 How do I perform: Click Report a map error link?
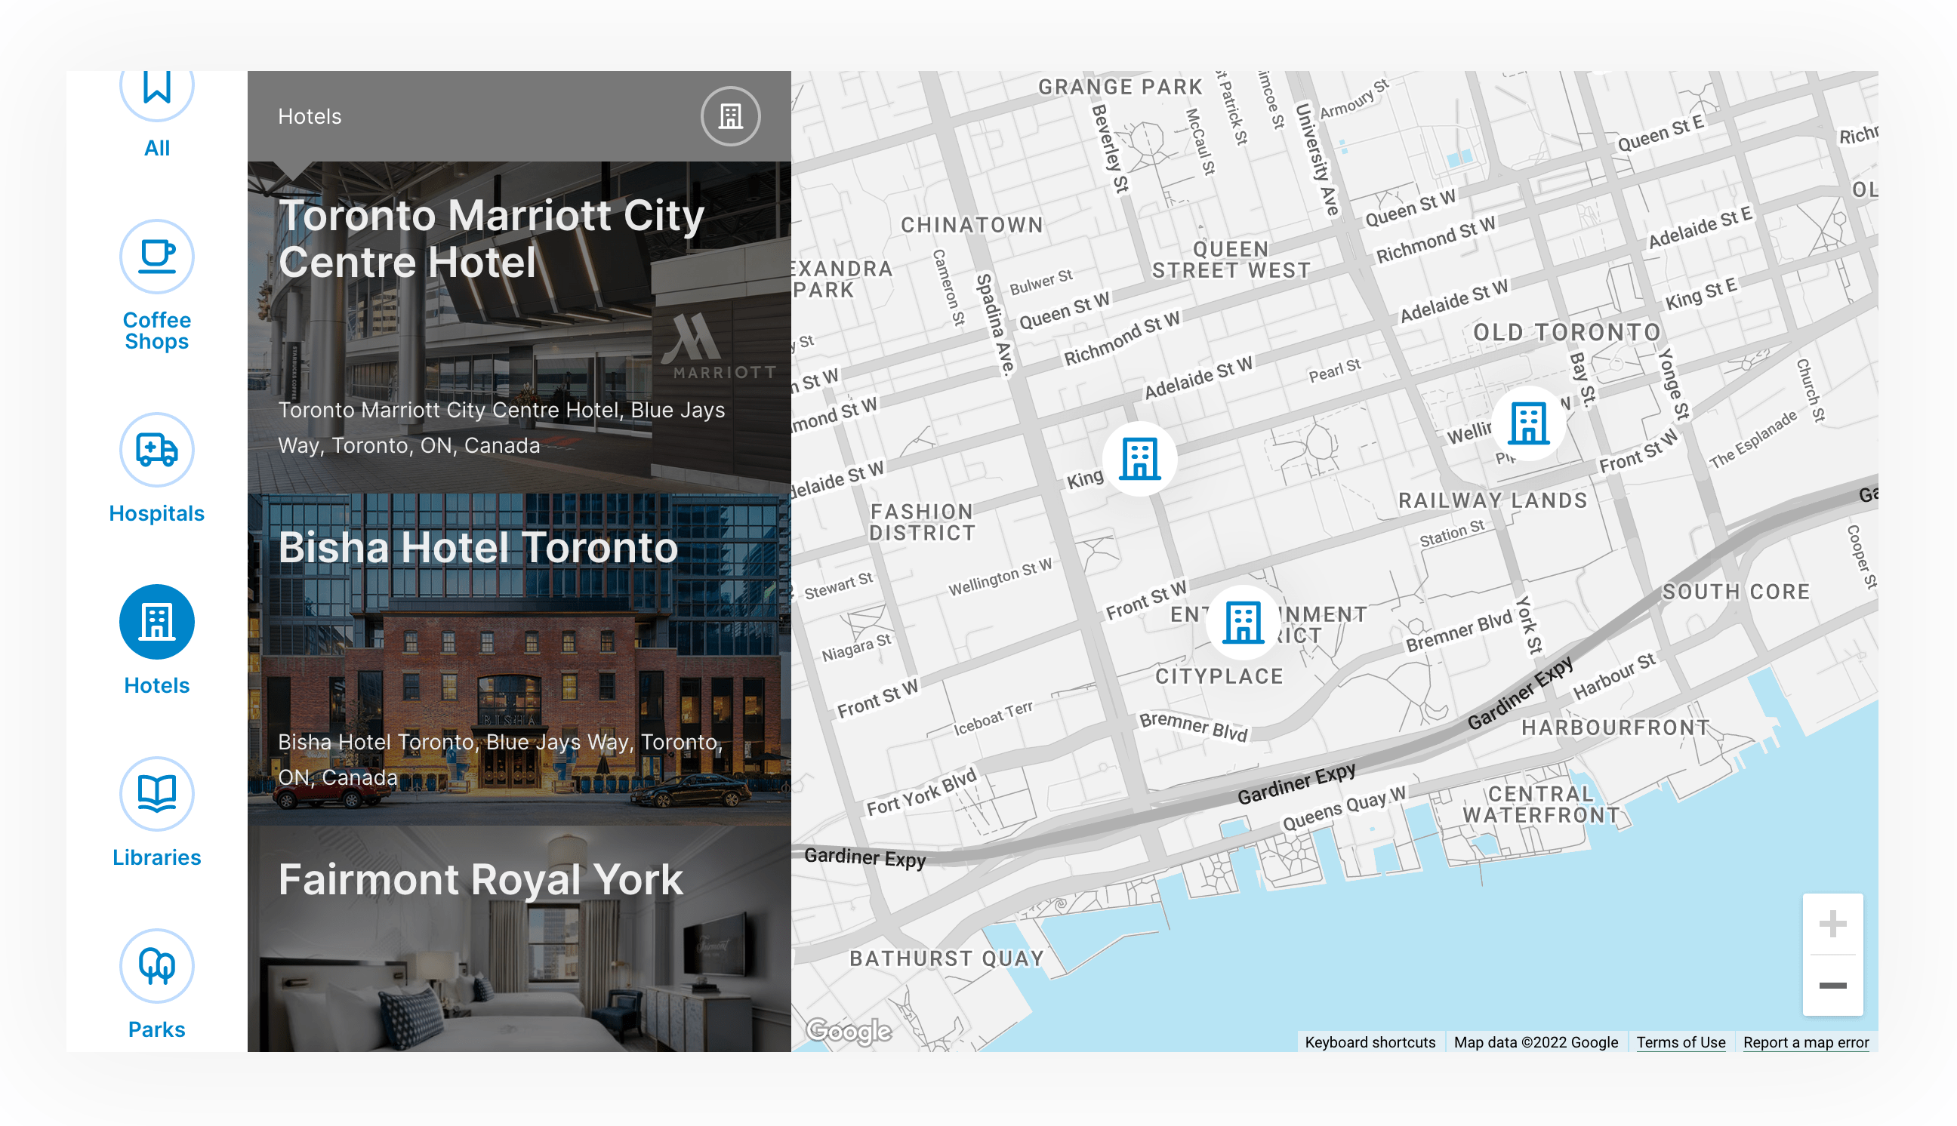tap(1805, 1041)
